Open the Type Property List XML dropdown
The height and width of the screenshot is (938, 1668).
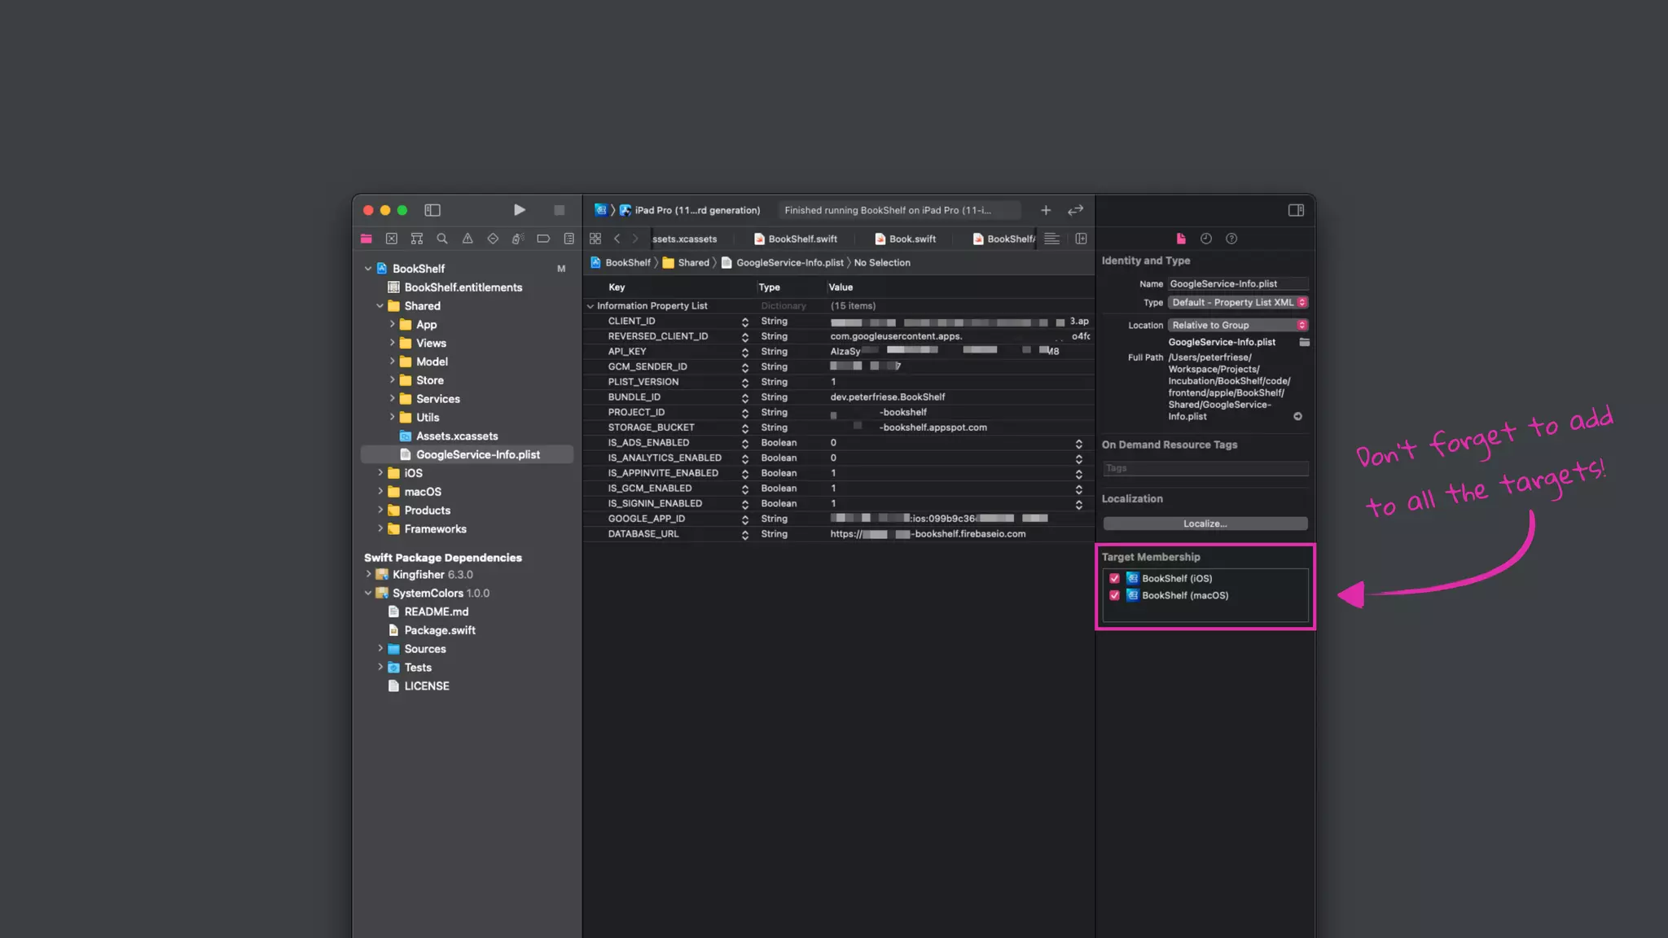1237,302
